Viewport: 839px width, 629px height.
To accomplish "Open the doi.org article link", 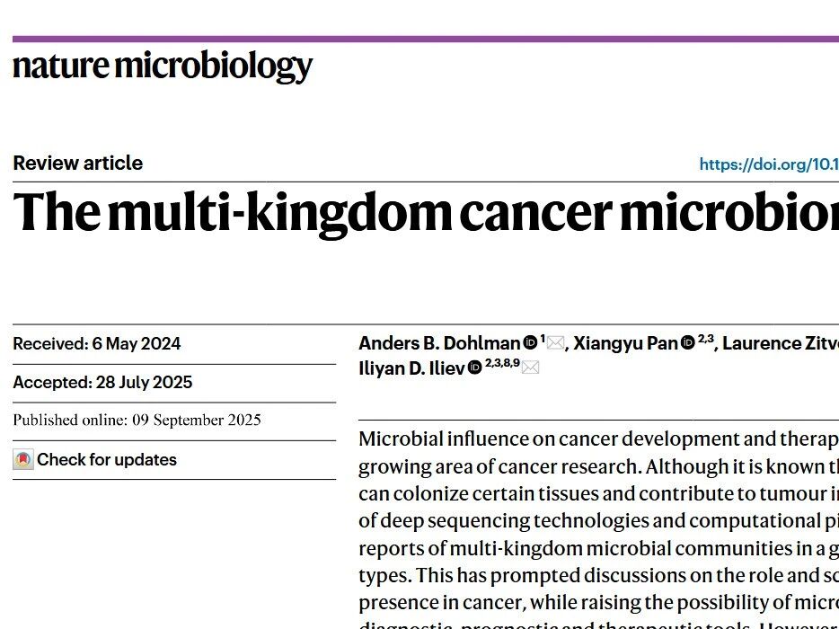I will (768, 164).
